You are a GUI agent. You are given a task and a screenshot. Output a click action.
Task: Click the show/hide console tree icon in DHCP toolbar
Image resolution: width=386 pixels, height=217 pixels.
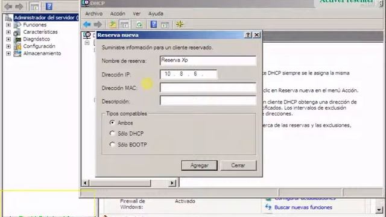pyautogui.click(x=124, y=24)
